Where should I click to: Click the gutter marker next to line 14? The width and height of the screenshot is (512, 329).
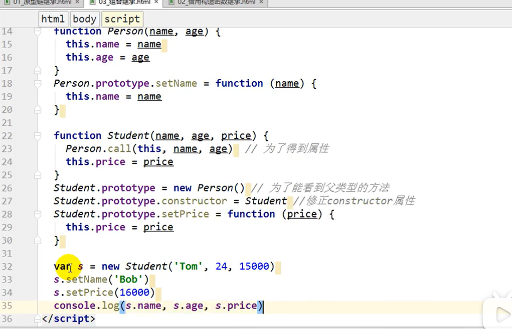[37, 31]
